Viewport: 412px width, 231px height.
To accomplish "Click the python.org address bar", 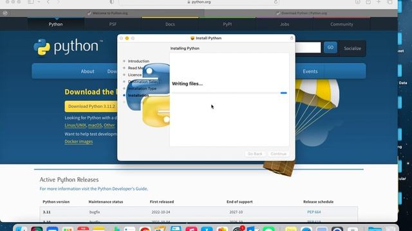I will tap(199, 2).
